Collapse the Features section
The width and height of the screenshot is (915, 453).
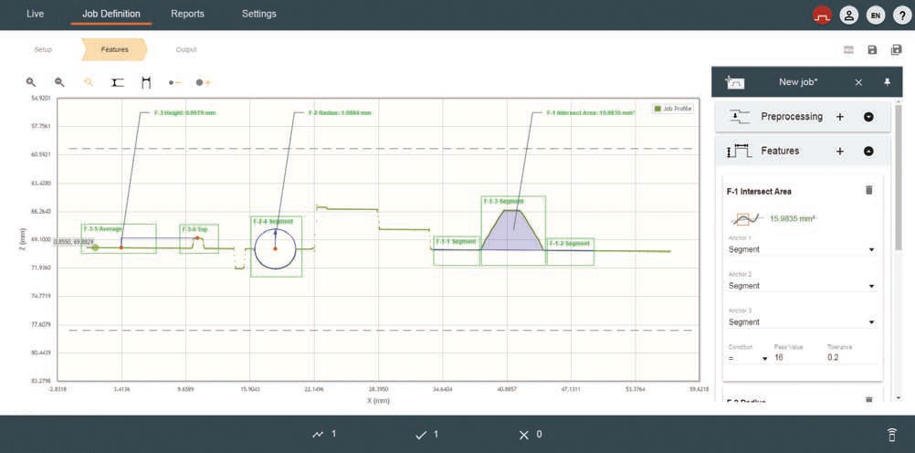tap(868, 152)
